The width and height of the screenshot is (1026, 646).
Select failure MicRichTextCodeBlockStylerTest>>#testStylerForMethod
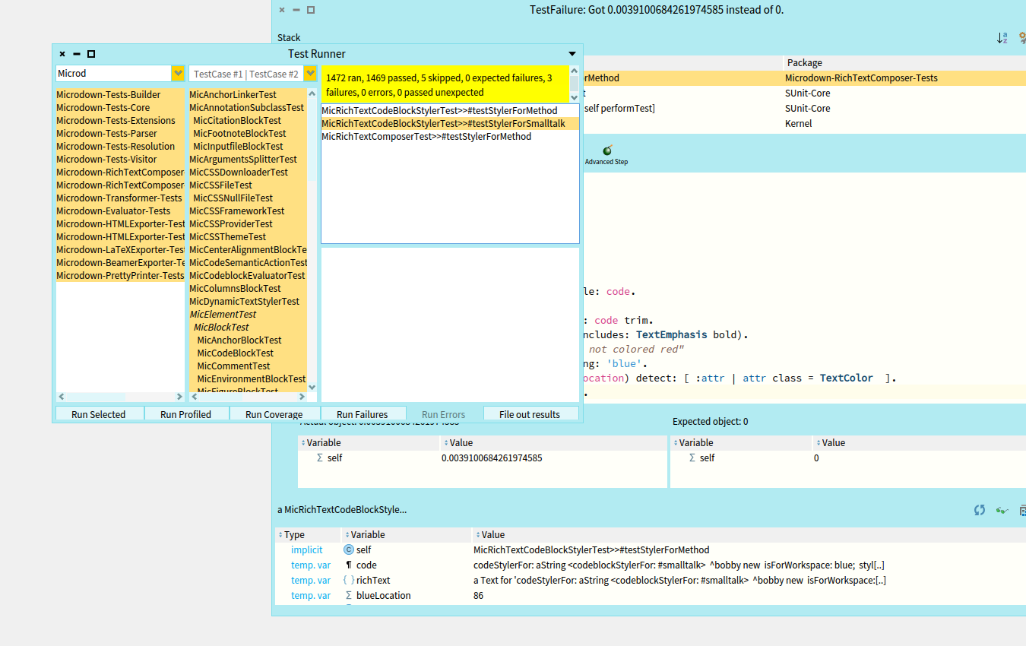(x=450, y=110)
